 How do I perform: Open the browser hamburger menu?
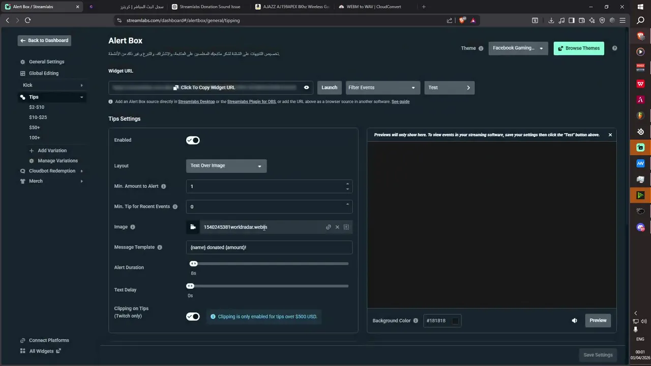coord(623,20)
